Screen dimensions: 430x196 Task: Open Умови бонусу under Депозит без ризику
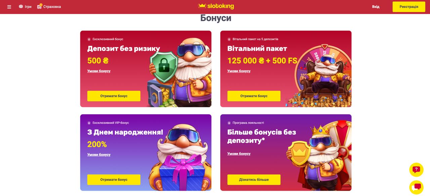(99, 71)
